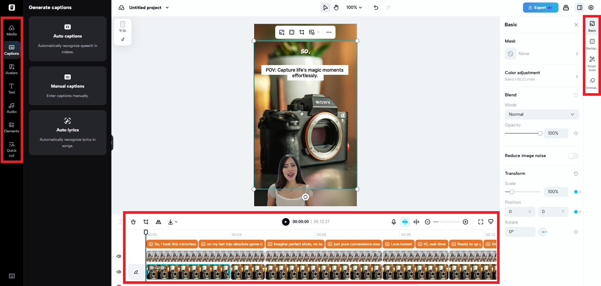This screenshot has width=601, height=286.
Task: Adjust the Opacity slider
Action: point(523,133)
